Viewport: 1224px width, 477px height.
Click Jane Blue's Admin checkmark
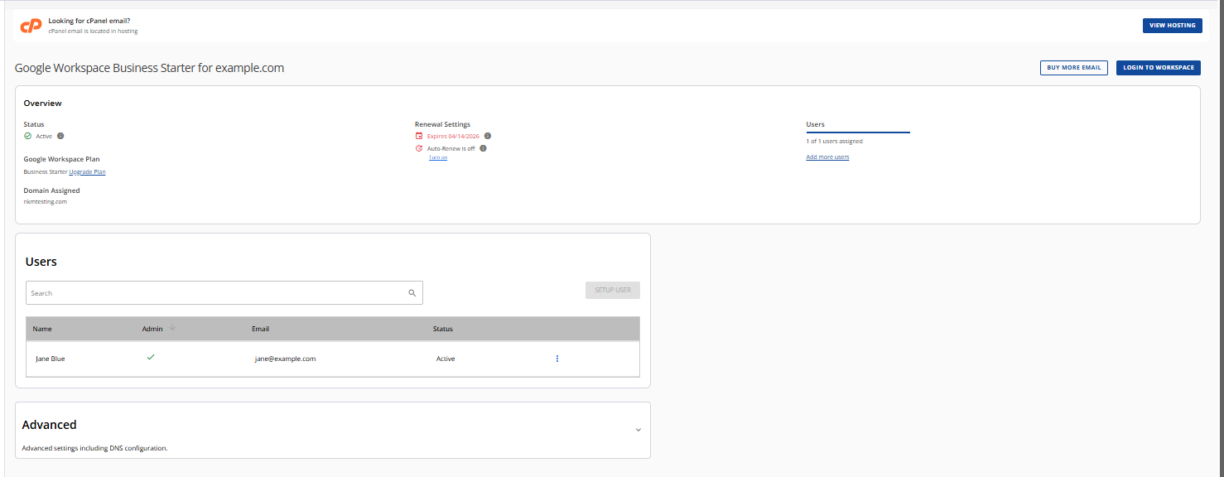click(151, 357)
